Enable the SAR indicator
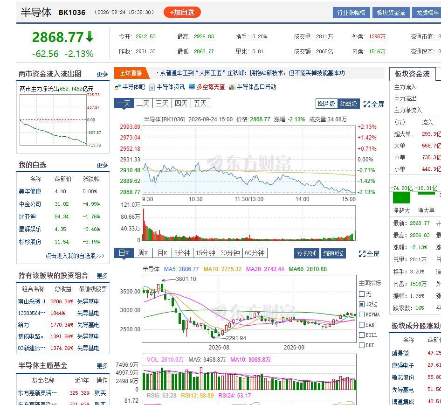This screenshot has width=441, height=405. tap(362, 325)
